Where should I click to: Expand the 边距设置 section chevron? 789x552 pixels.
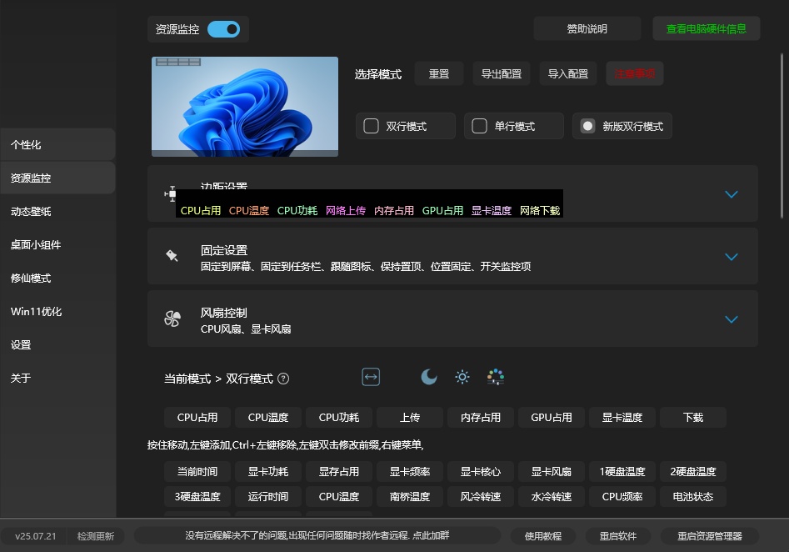point(732,194)
